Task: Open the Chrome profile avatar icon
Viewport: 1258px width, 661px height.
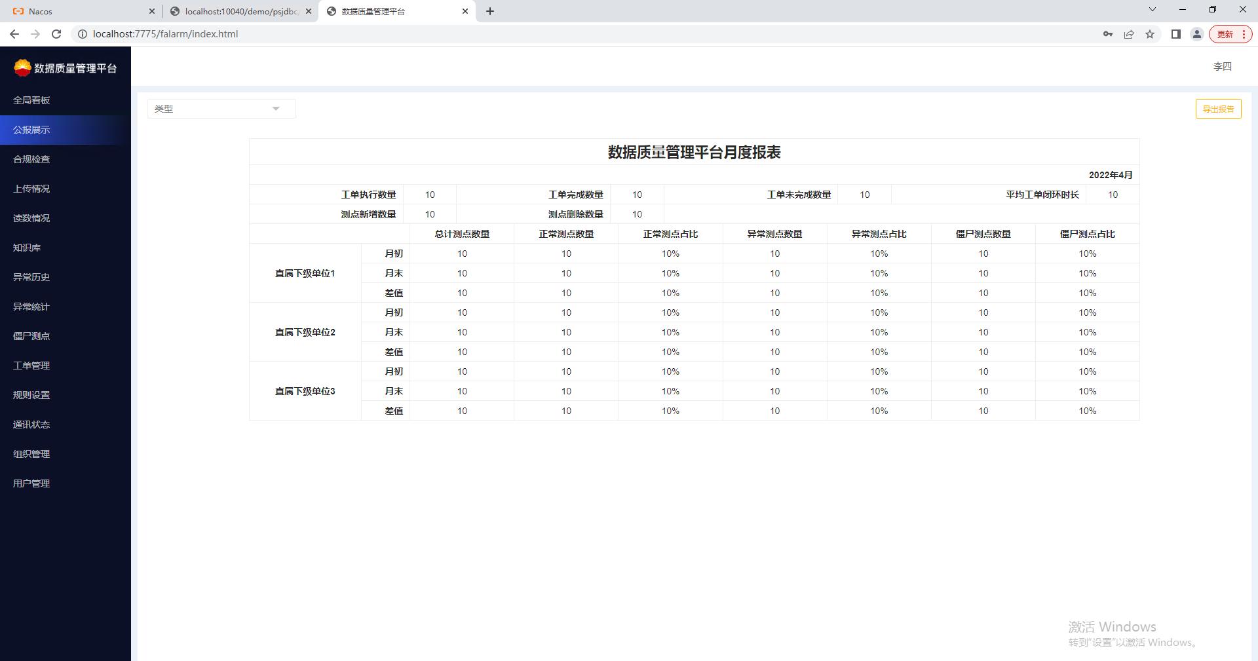Action: [x=1196, y=34]
